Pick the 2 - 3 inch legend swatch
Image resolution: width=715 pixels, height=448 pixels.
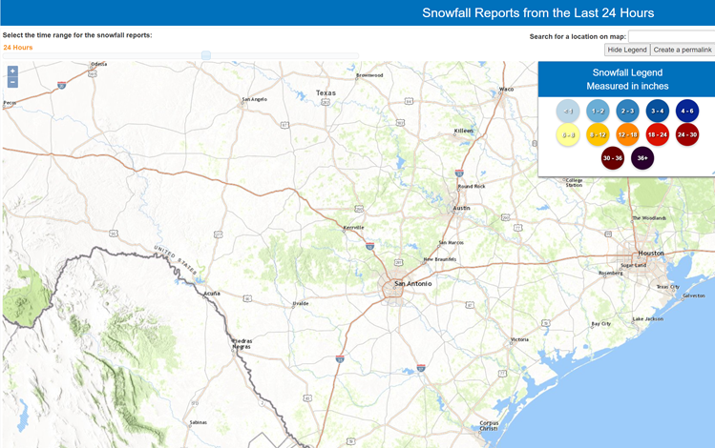tap(628, 112)
